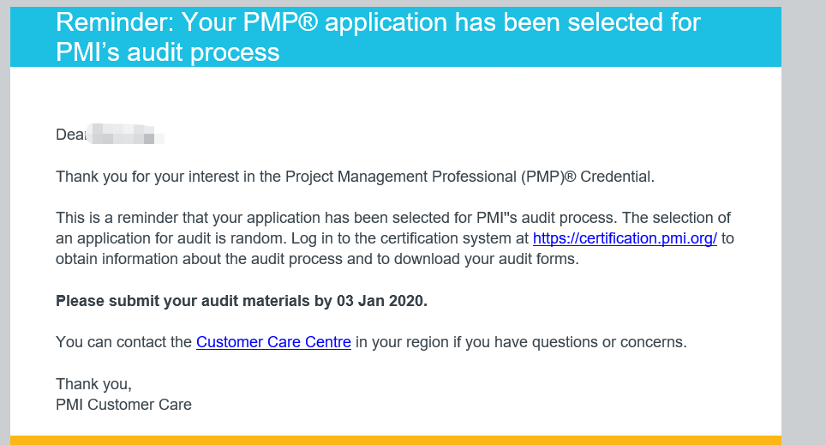Click the email header title starting with "Reminder"
This screenshot has height=445, width=826.
(378, 22)
